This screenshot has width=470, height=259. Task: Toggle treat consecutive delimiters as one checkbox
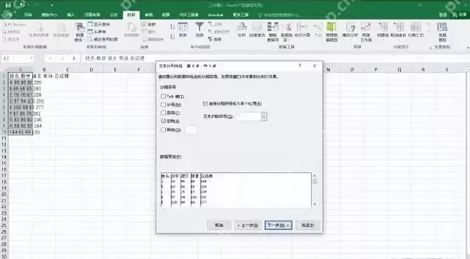[x=206, y=103]
